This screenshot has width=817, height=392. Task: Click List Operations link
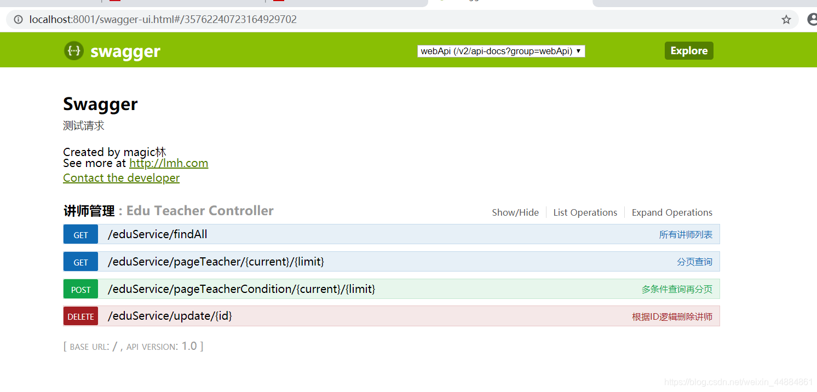(585, 212)
